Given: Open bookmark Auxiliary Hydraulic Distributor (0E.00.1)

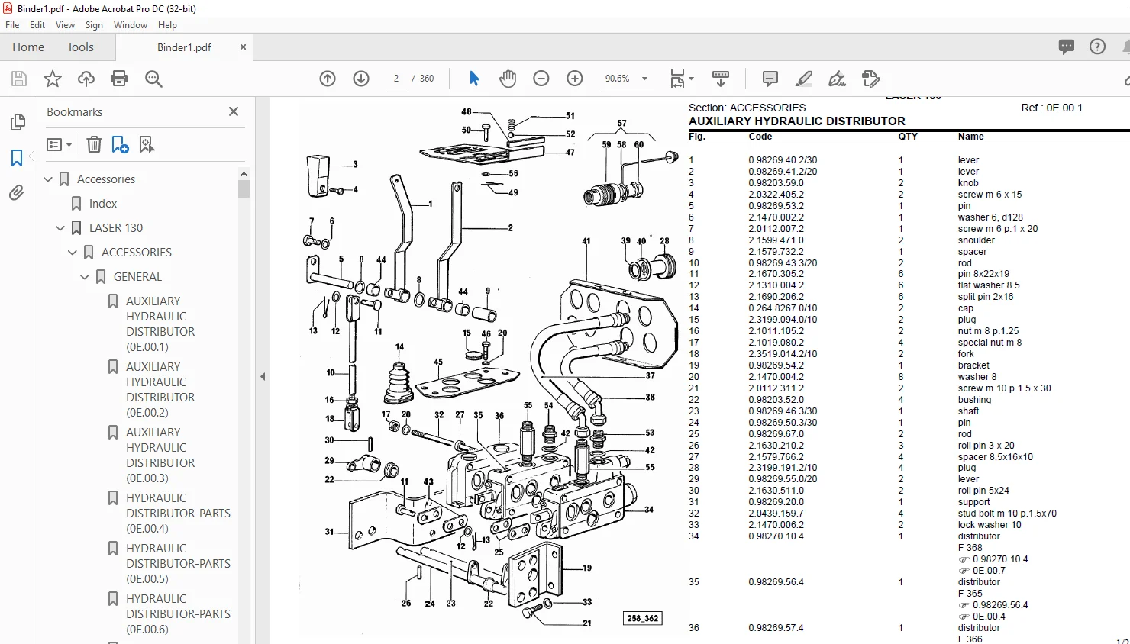Looking at the screenshot, I should 160,324.
